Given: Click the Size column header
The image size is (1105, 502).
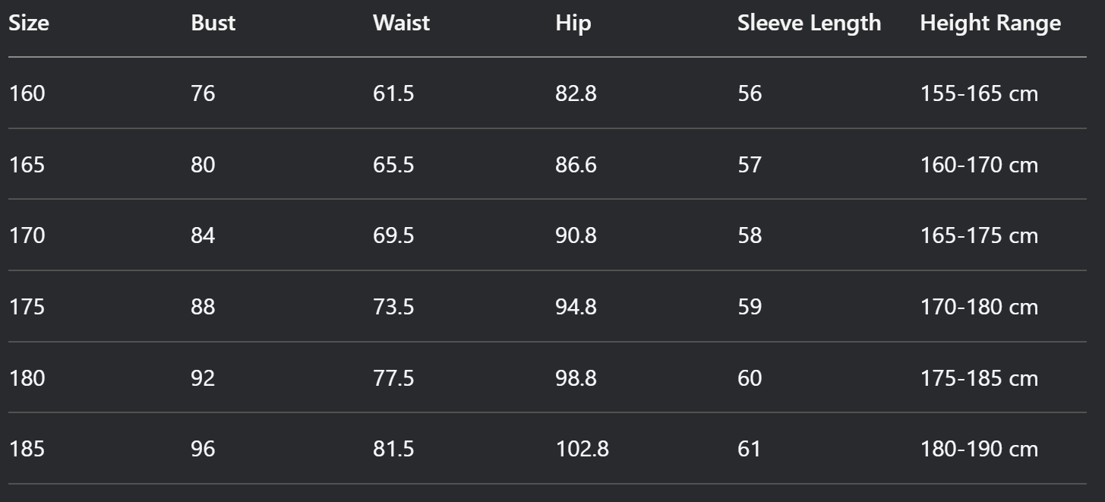Looking at the screenshot, I should point(29,23).
